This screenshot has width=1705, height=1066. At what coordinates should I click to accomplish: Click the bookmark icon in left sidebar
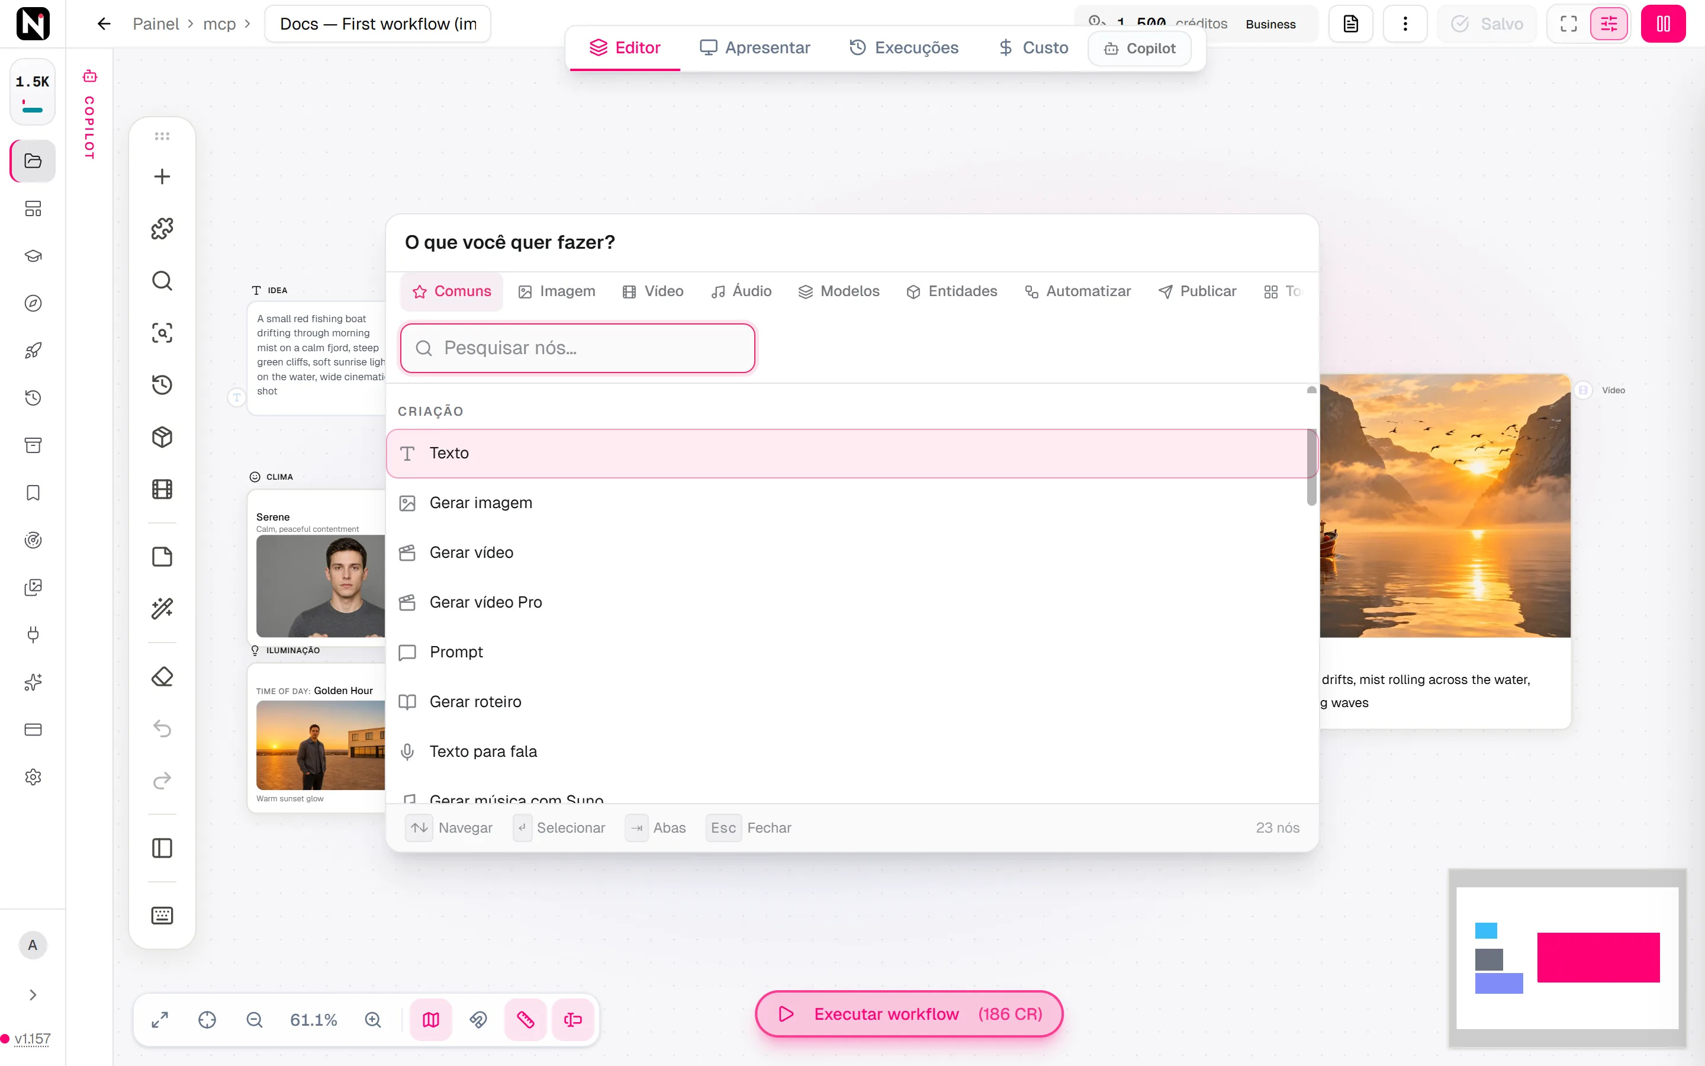[33, 493]
